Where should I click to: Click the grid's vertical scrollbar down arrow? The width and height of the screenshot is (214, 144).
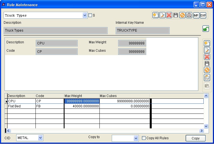(206, 126)
